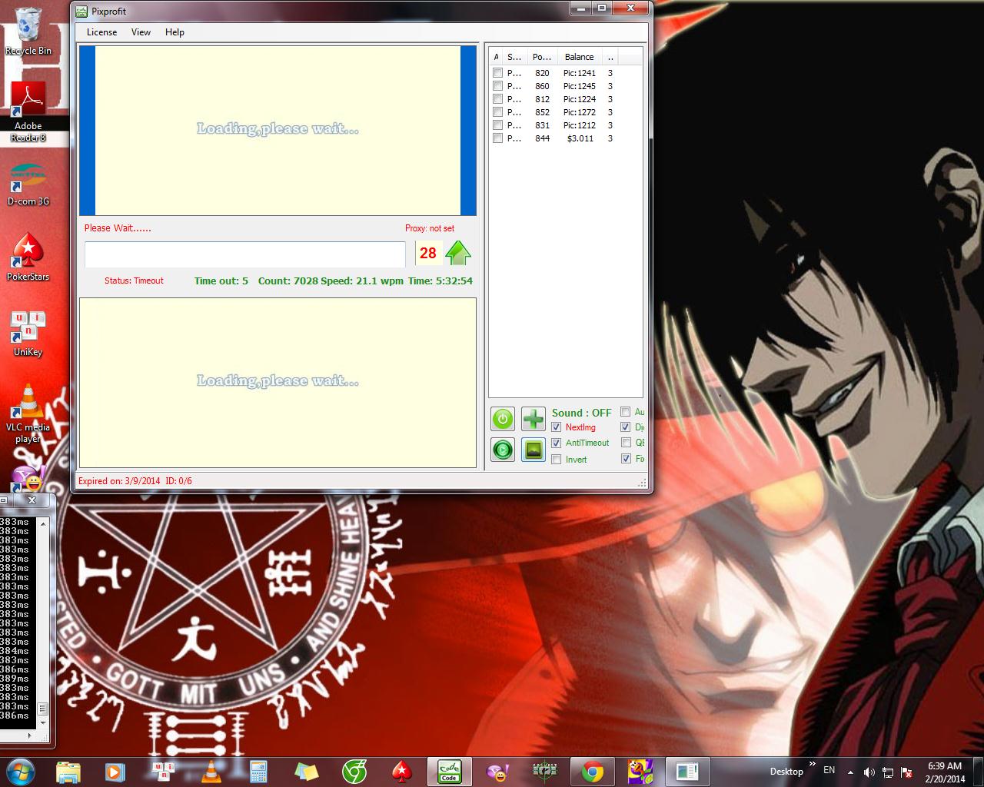Click inside the answer text input field
Viewport: 984px width, 787px height.
point(245,254)
